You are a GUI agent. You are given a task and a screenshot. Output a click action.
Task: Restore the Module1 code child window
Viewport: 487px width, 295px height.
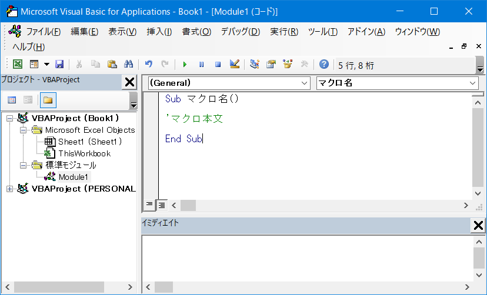tap(464, 46)
